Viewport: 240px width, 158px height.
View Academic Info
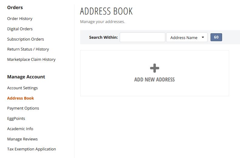pos(20,129)
